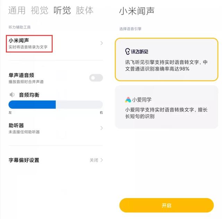Viewport: 222px width, 219px height.
Task: Switch to the 视觉 tab
Action: tap(40, 10)
